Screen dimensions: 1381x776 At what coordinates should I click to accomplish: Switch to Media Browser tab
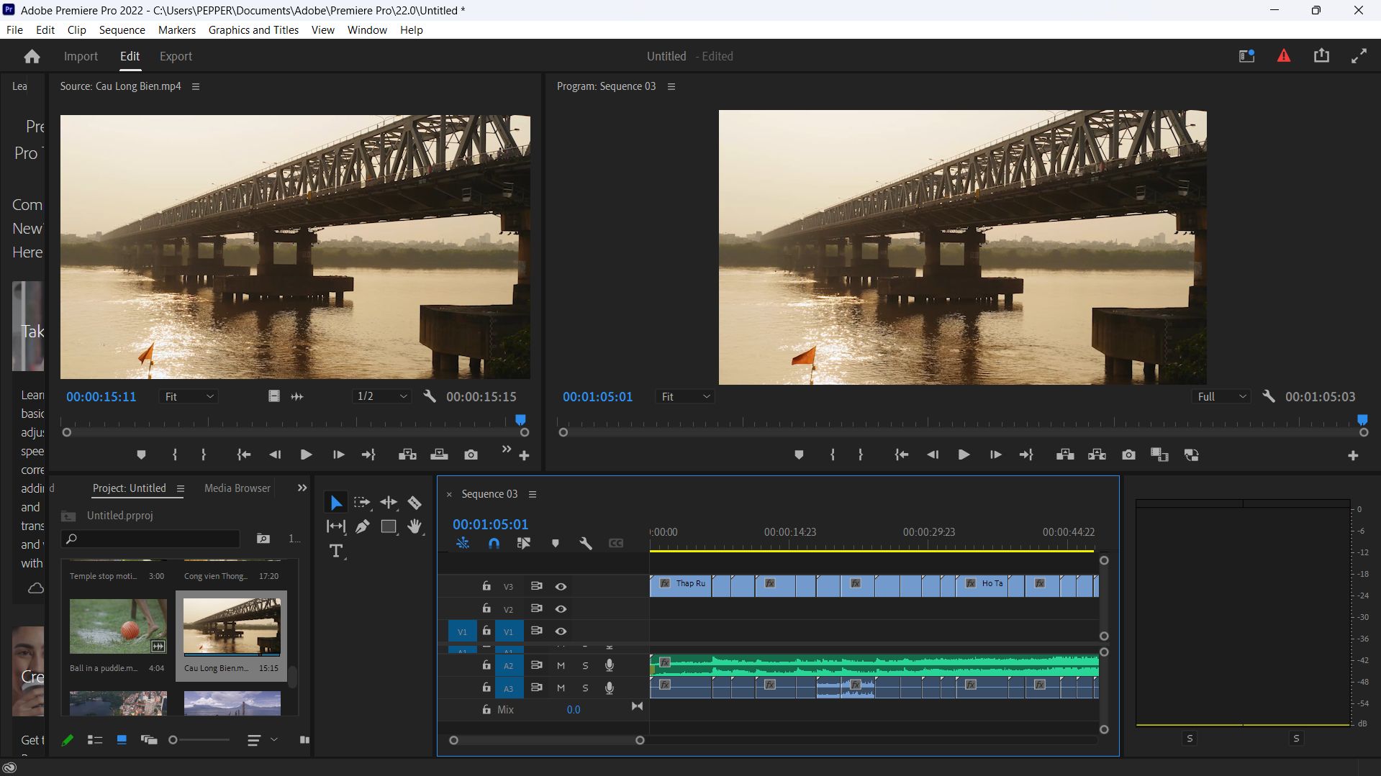[x=237, y=488]
